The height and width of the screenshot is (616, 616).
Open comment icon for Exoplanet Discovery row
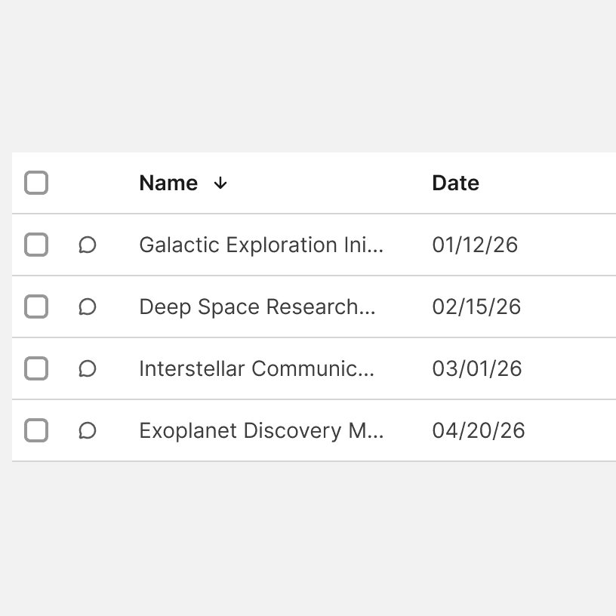(88, 431)
